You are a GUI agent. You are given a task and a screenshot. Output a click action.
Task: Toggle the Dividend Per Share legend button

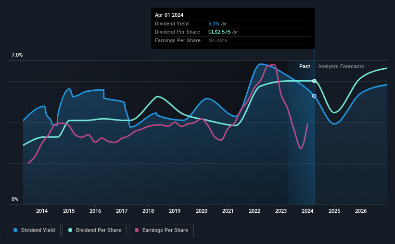click(95, 231)
